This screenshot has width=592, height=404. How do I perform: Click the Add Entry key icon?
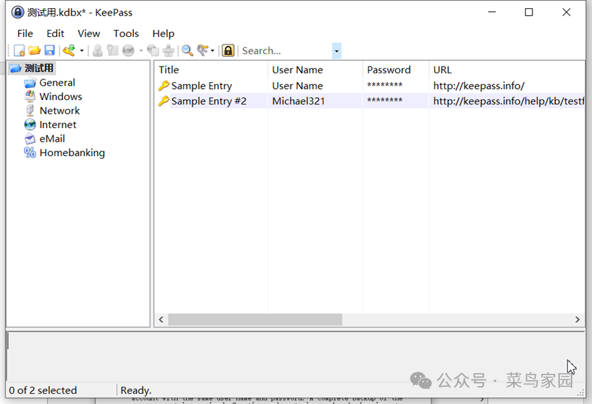(x=69, y=51)
